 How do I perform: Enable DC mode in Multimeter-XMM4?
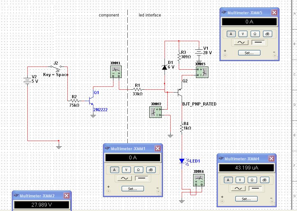tap(257, 189)
